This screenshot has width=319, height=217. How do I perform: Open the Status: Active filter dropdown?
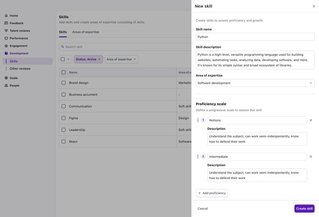tap(88, 59)
